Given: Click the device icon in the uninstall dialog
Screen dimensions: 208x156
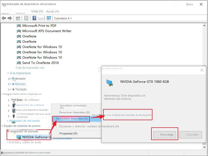Looking at the screenshot, I should click(x=110, y=83).
